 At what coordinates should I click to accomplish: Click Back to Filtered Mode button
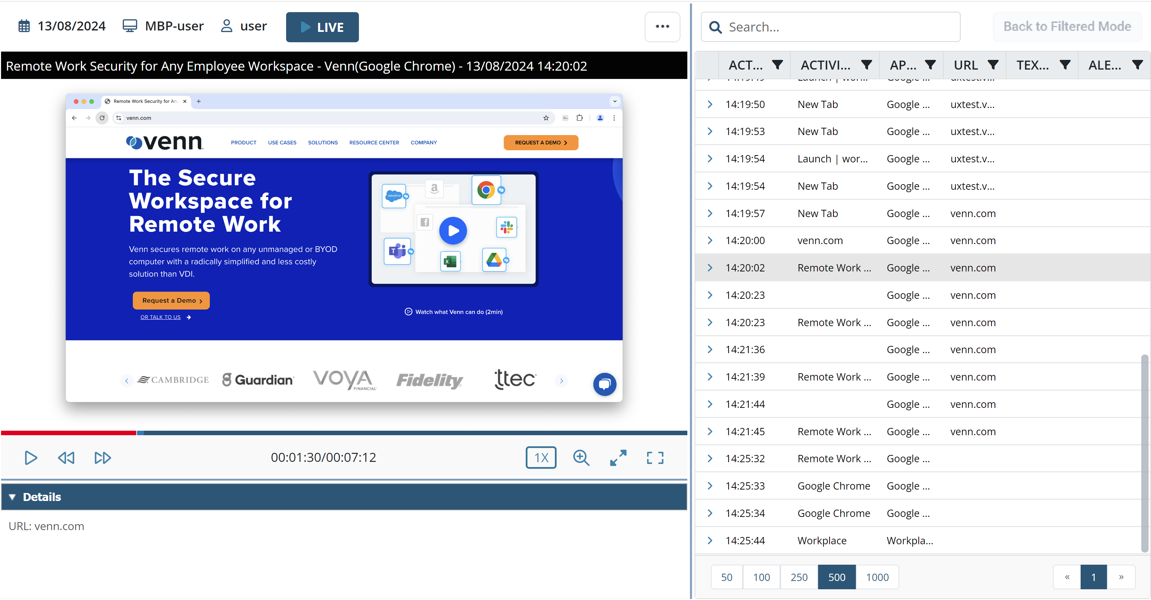(1067, 27)
